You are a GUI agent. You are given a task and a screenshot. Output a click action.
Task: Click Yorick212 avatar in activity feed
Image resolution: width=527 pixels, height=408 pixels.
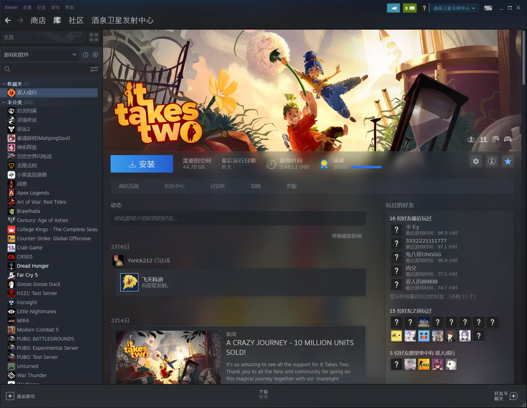pos(118,261)
